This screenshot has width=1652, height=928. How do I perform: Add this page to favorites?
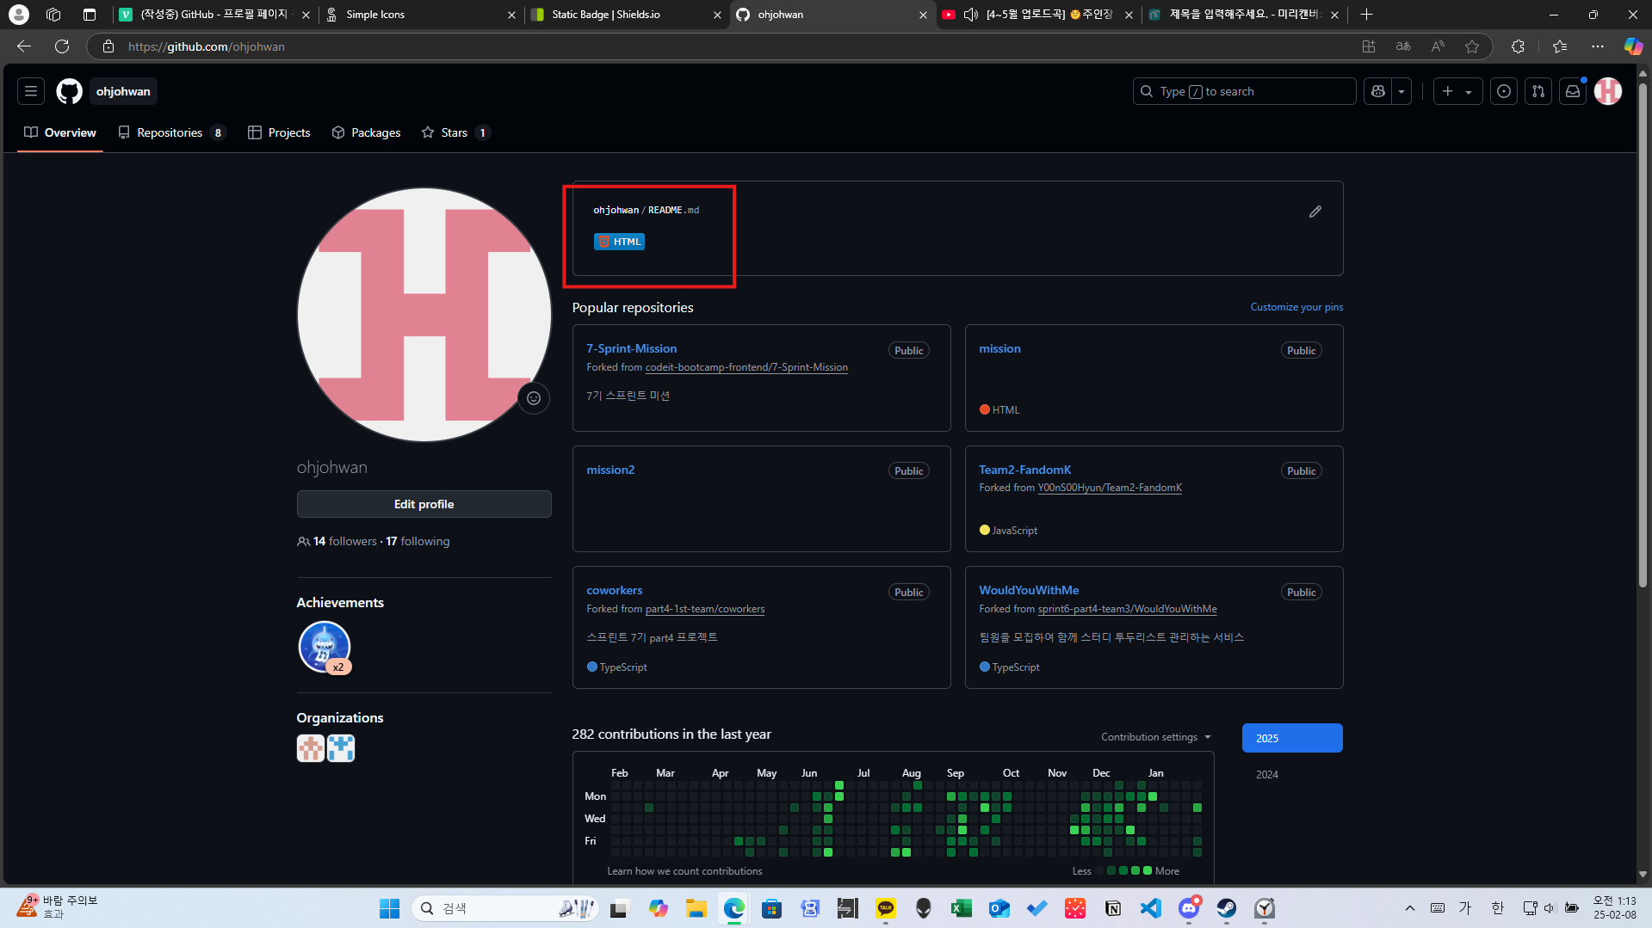point(1472,46)
